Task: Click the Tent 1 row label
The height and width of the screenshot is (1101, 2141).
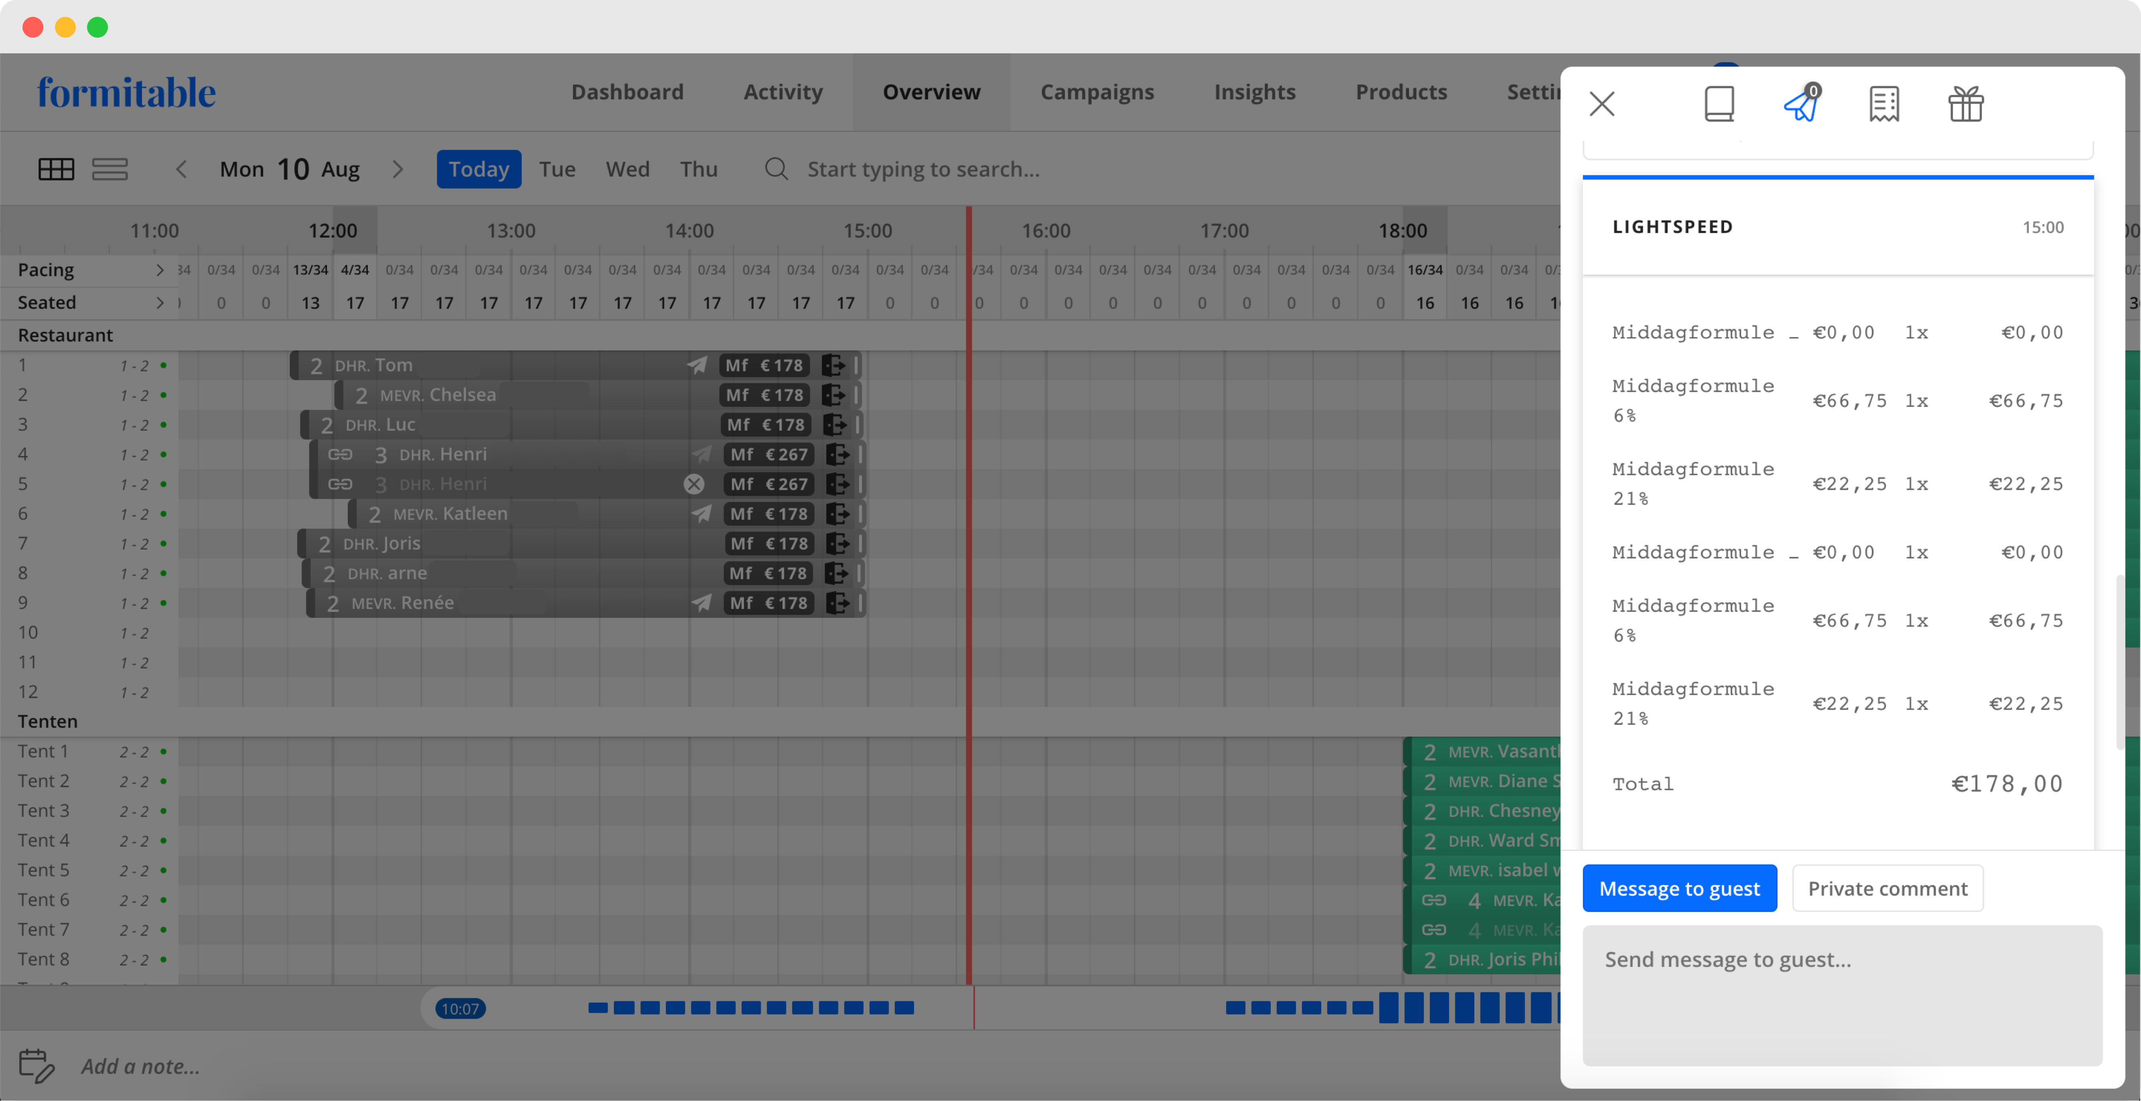Action: tap(43, 751)
